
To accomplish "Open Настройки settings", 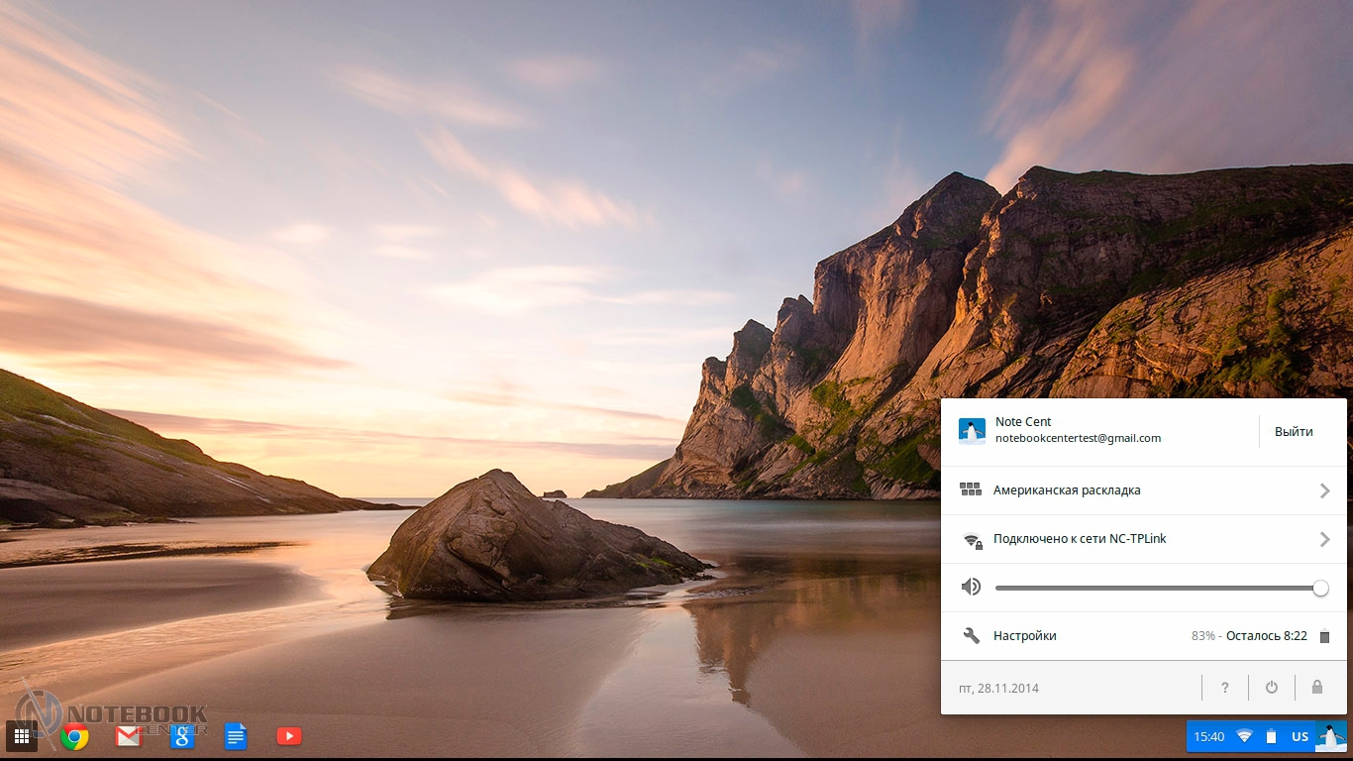I will click(x=1024, y=636).
